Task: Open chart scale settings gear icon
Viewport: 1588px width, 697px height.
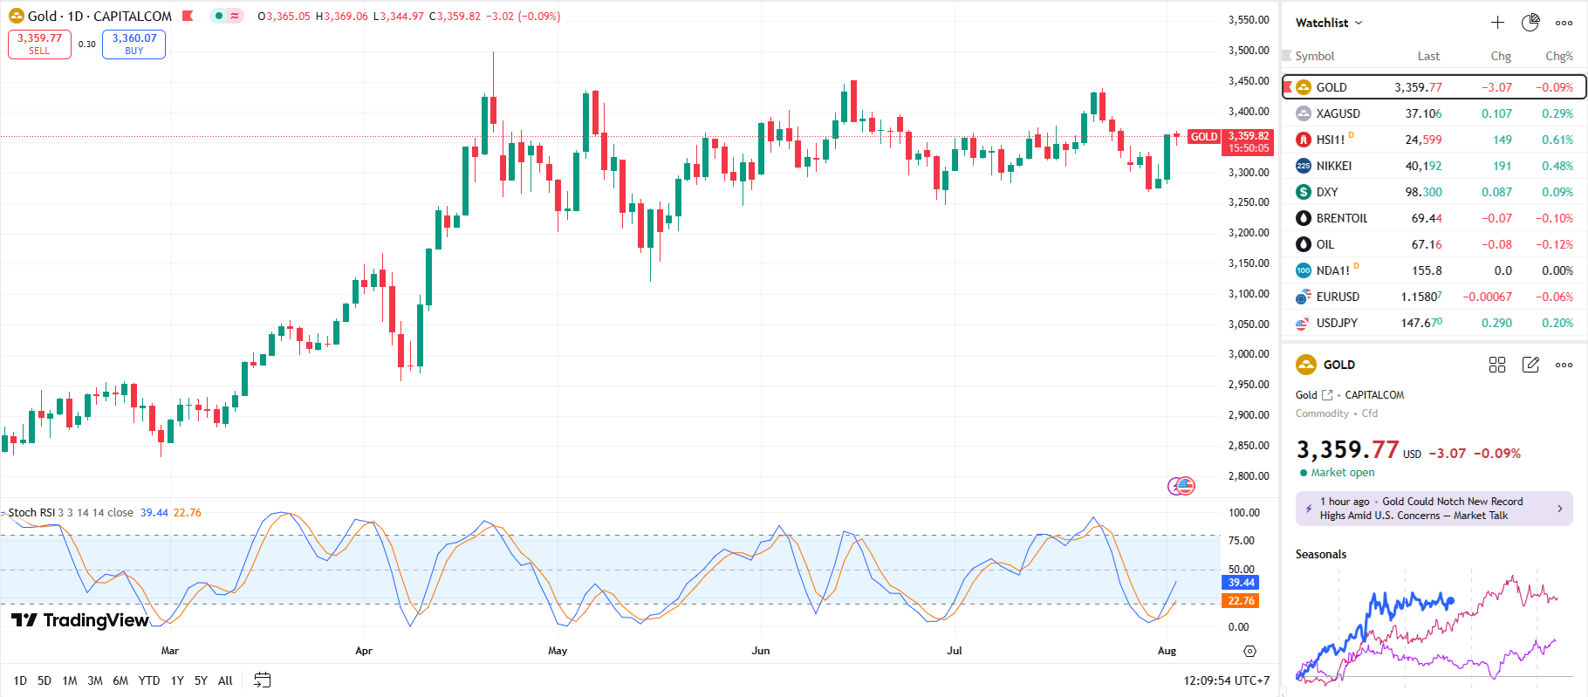Action: pyautogui.click(x=1249, y=651)
